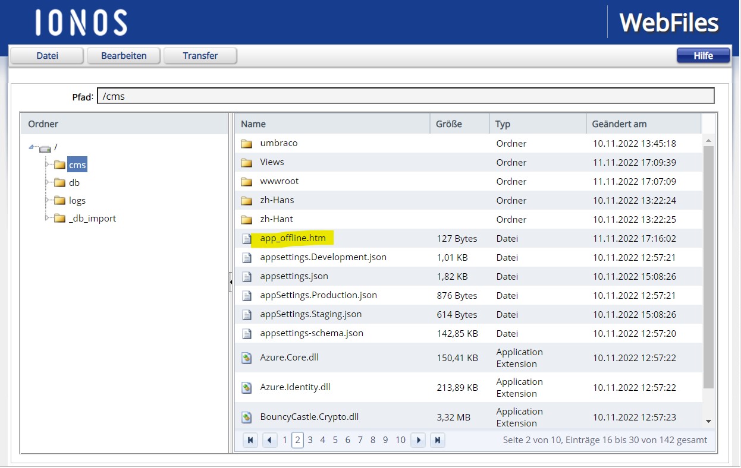This screenshot has width=741, height=468.
Task: Go to page 10
Action: [x=400, y=440]
